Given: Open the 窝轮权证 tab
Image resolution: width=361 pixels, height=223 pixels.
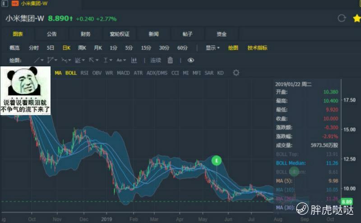Looking at the screenshot, I should pyautogui.click(x=120, y=34).
